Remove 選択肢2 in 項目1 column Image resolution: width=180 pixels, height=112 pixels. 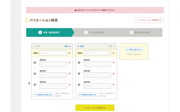pyautogui.click(x=69, y=73)
